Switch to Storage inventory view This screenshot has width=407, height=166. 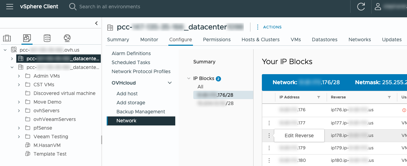click(x=47, y=38)
